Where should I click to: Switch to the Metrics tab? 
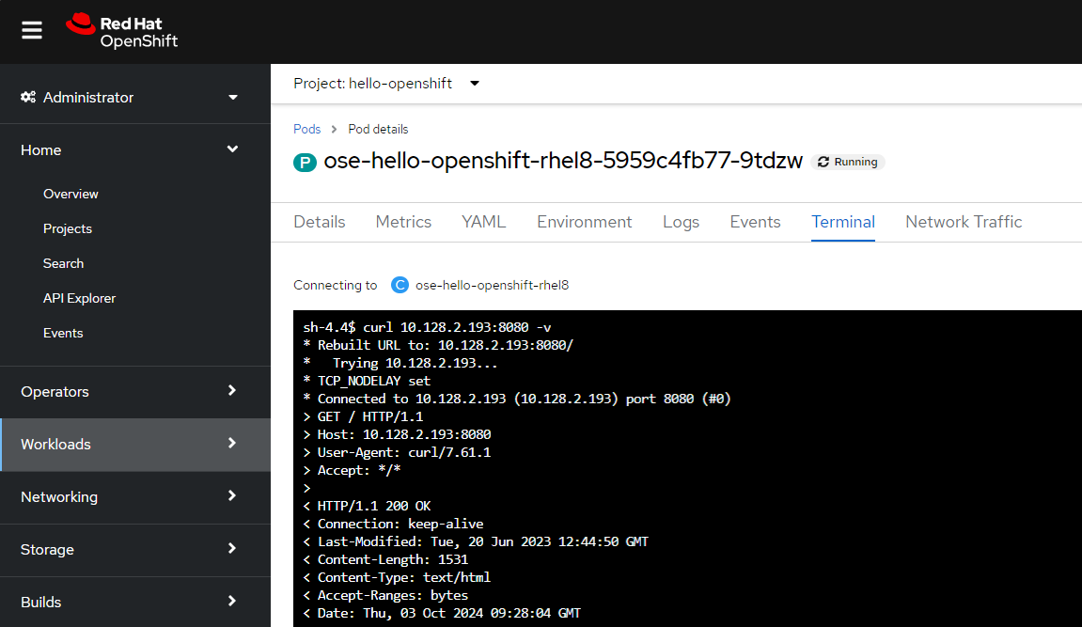coord(403,222)
